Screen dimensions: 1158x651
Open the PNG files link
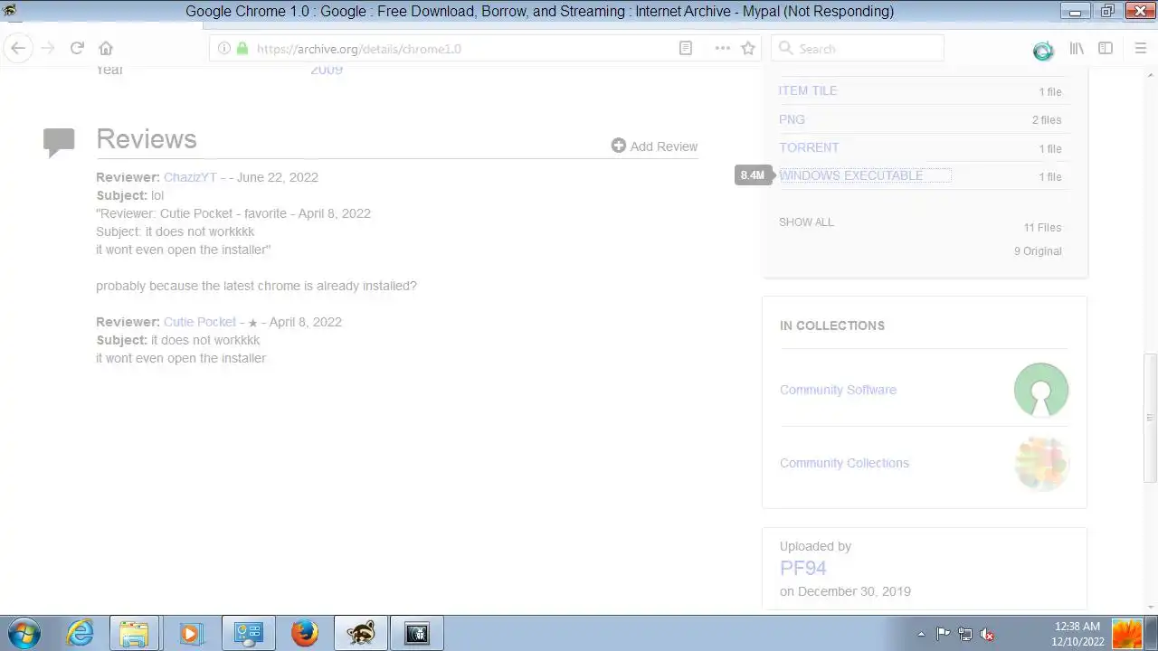[x=792, y=119]
